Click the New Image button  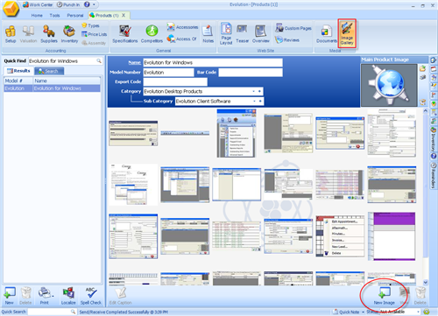[x=384, y=296]
